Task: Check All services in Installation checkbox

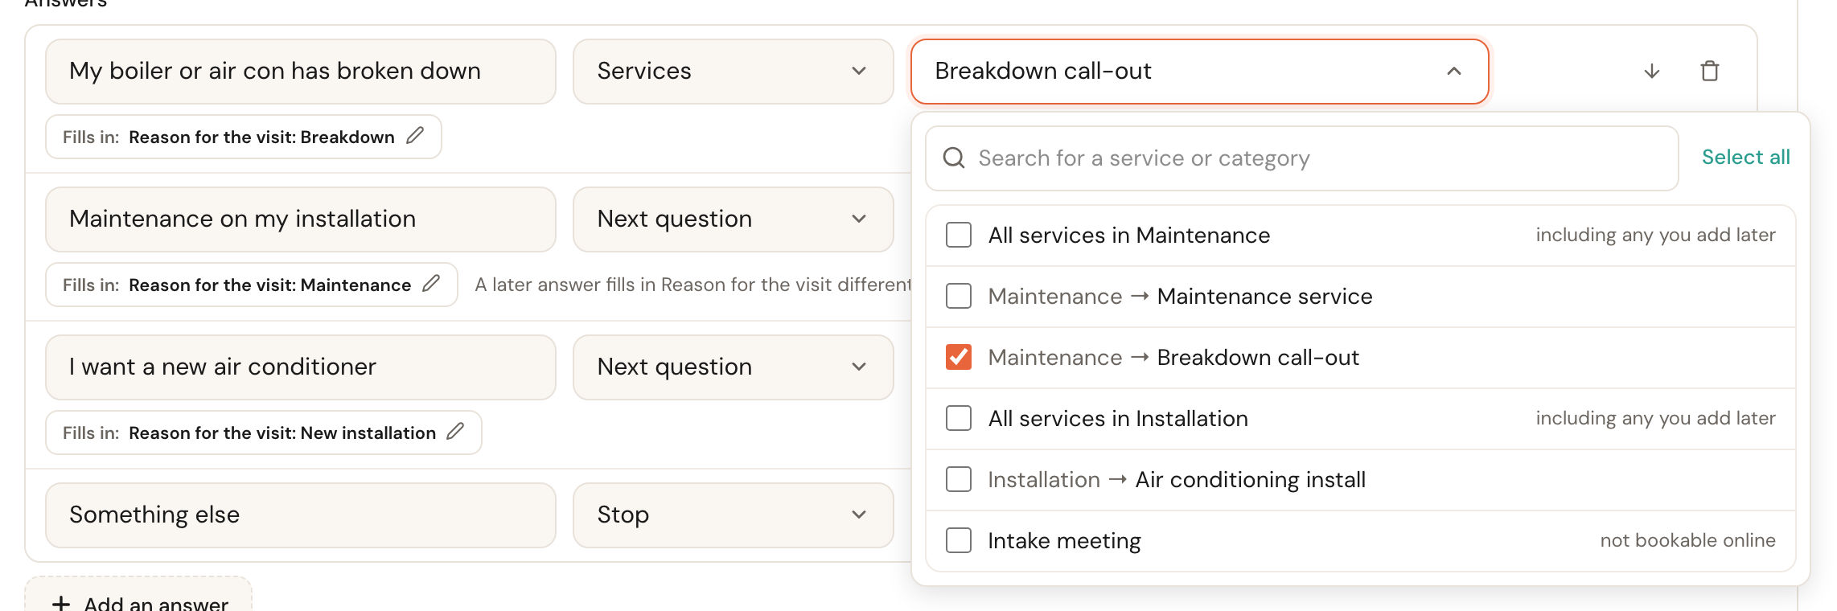Action: 959,419
